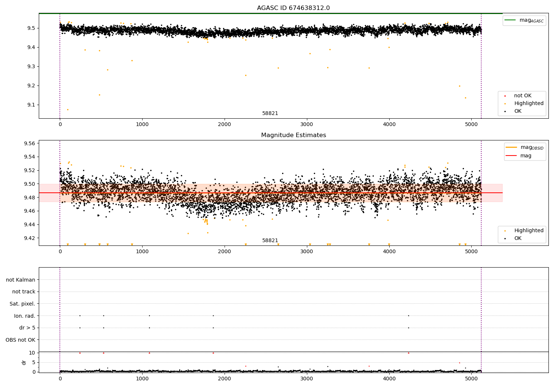Click the 'Sat. pixel.' row label
This screenshot has width=554, height=387.
tap(23, 304)
